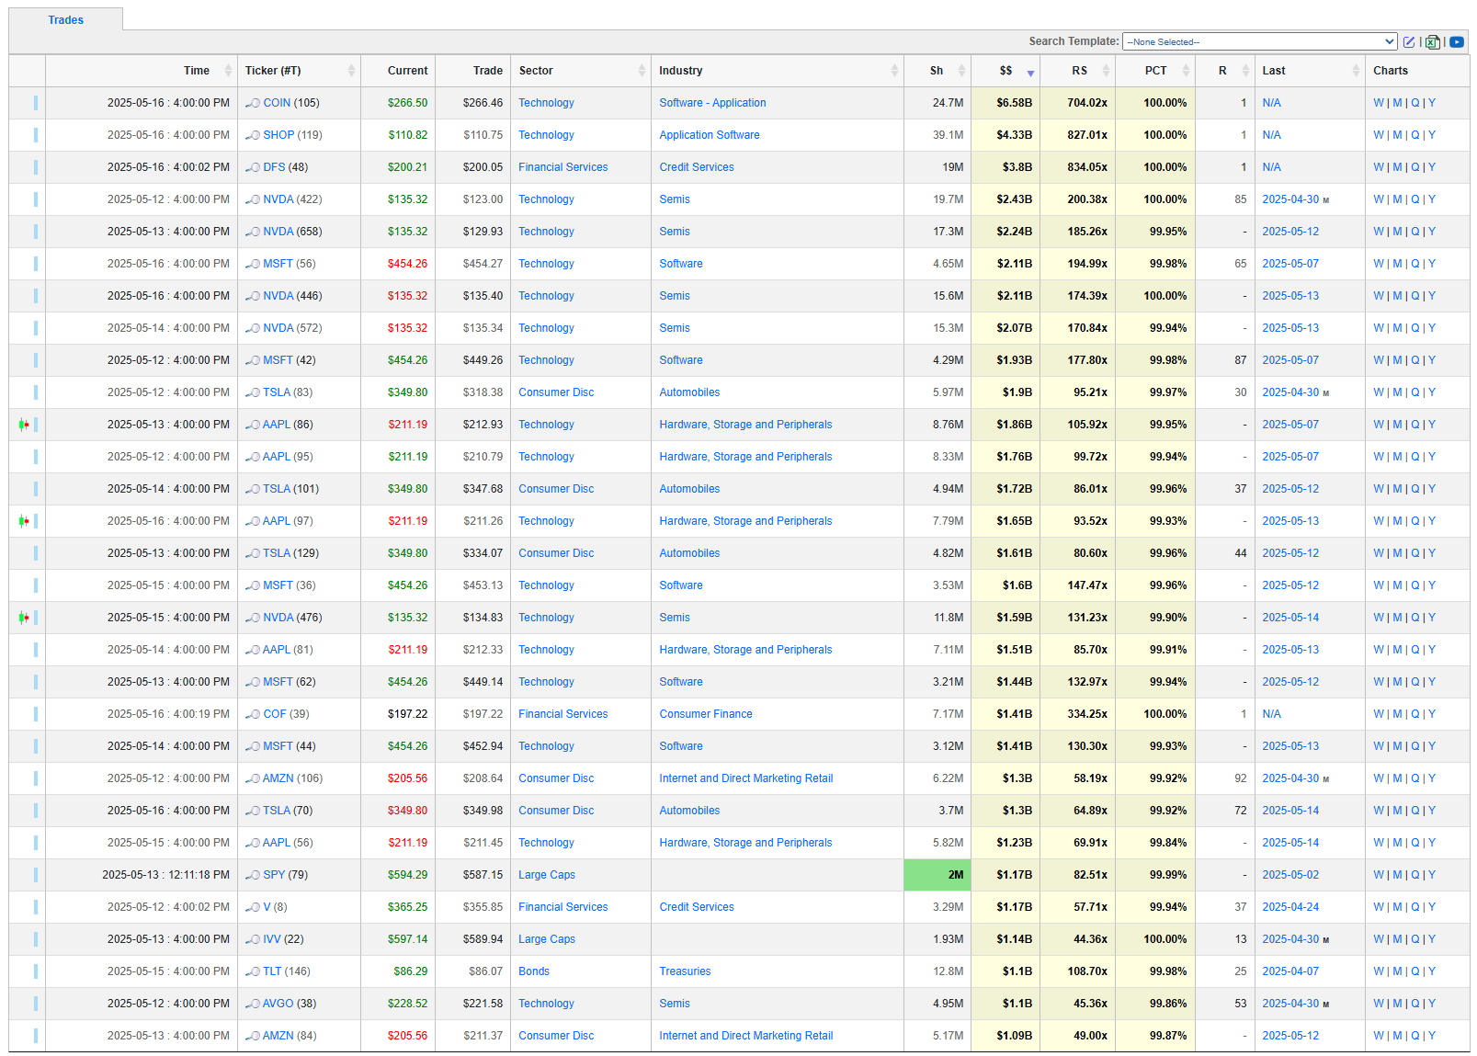1477x1056 pixels.
Task: Sort table by the Industry column
Action: [x=778, y=71]
